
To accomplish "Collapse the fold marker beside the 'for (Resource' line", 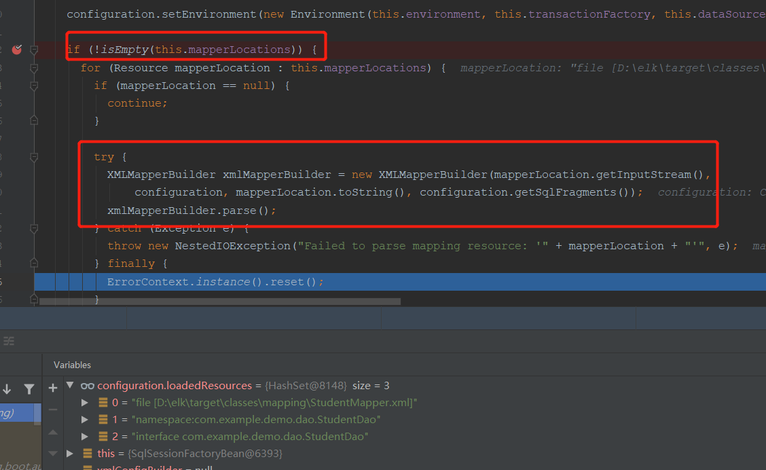I will tap(34, 68).
